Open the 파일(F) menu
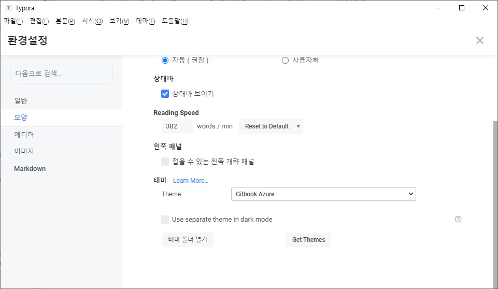Image resolution: width=498 pixels, height=289 pixels. coord(13,21)
